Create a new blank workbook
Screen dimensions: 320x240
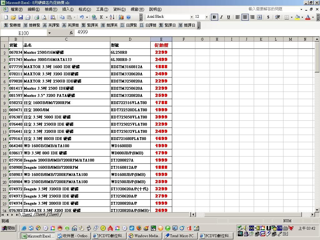(6, 17)
